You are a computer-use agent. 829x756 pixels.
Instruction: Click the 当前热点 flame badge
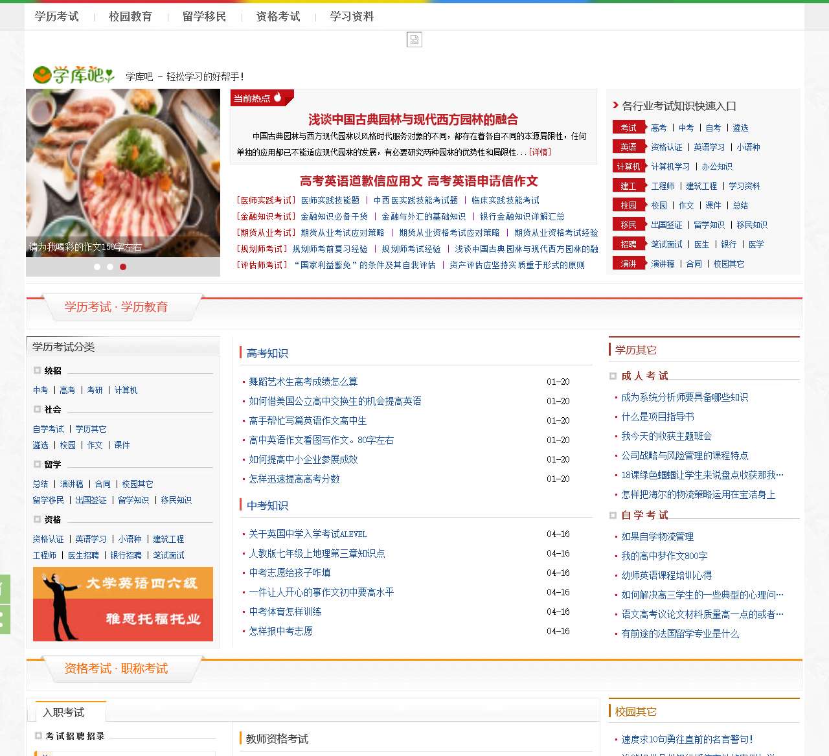(x=262, y=98)
